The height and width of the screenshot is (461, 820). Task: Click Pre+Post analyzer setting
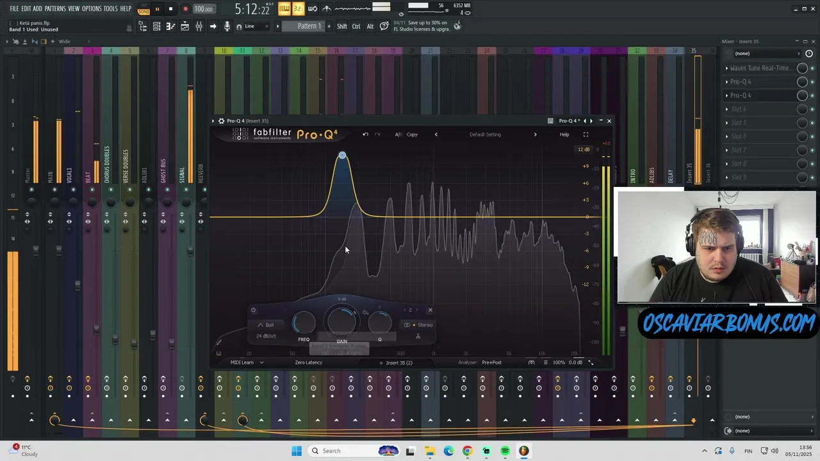pos(491,362)
